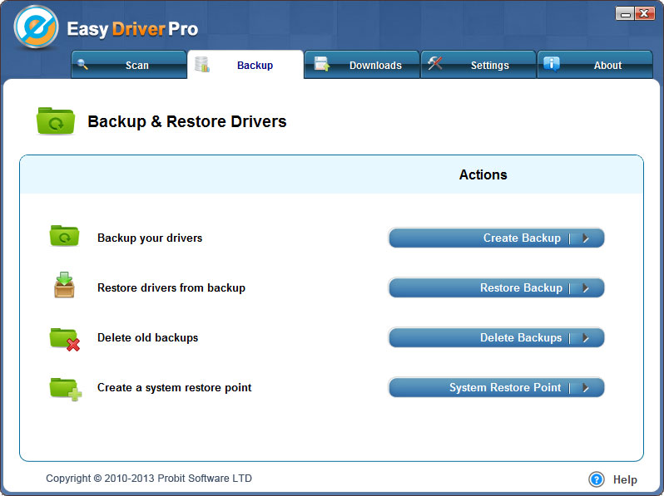Click the folder icon with green plus sign
The image size is (664, 496).
click(64, 388)
